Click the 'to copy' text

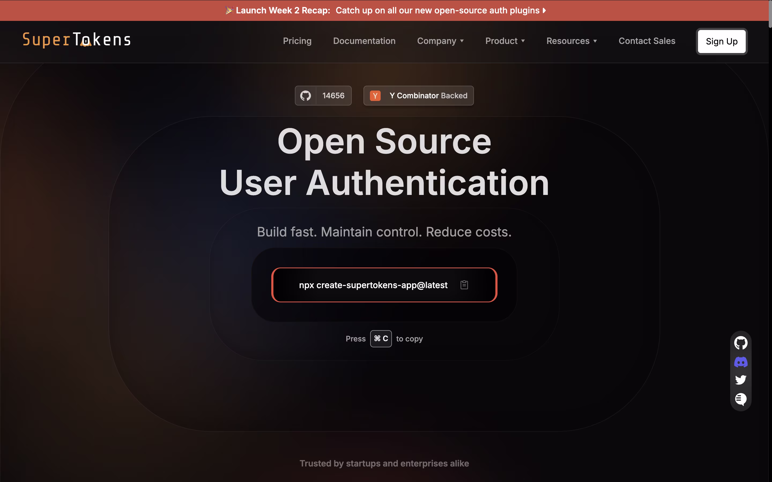click(x=409, y=338)
